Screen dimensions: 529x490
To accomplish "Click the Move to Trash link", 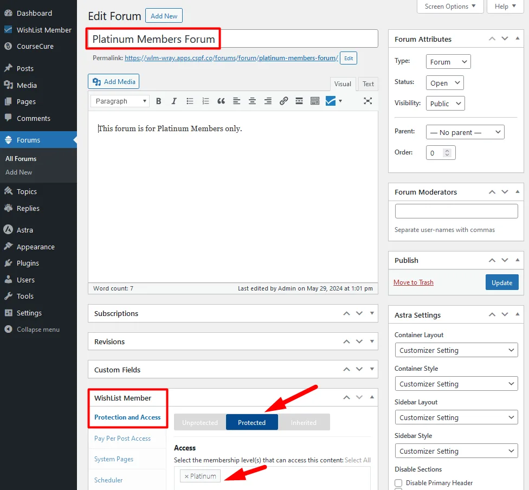I will [414, 282].
